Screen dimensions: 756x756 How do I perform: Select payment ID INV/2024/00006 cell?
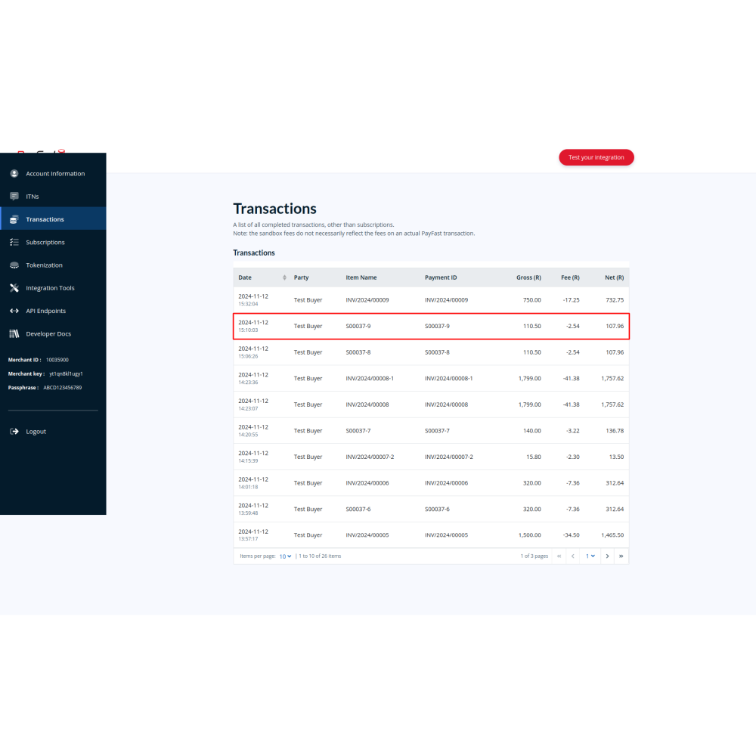[447, 483]
